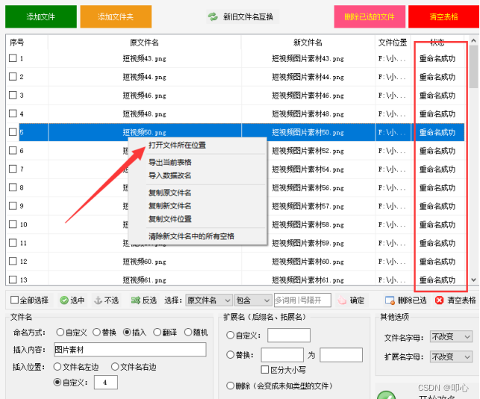Select the extension 删除 radio button
The width and height of the screenshot is (480, 399).
tap(230, 386)
